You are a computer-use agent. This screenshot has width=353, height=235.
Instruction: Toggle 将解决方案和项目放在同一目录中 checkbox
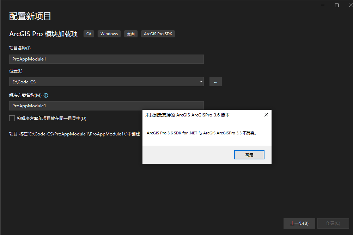point(12,118)
